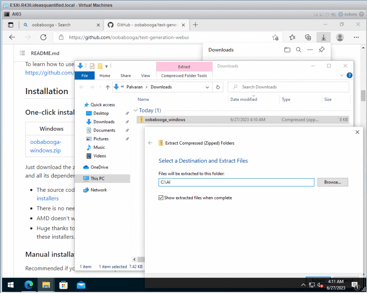Select oobabooga_windows zip file row

(243, 119)
